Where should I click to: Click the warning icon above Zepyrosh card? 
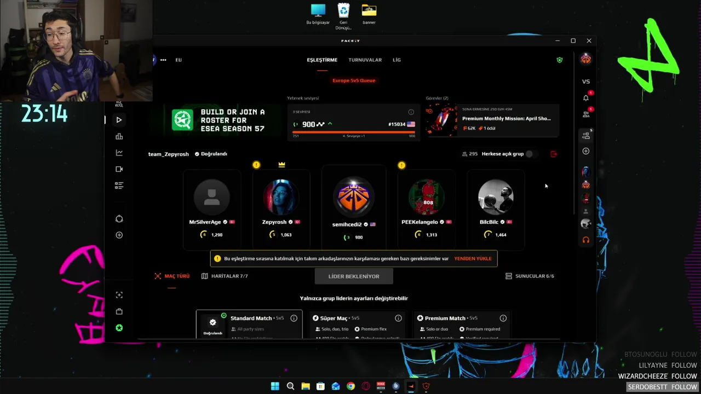point(256,165)
